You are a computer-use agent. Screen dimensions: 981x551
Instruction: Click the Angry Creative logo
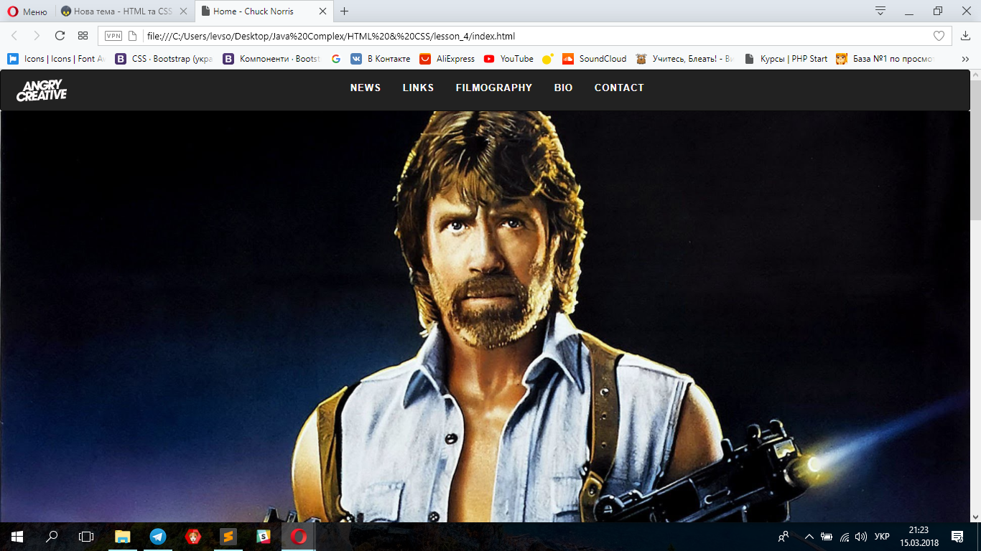(42, 90)
